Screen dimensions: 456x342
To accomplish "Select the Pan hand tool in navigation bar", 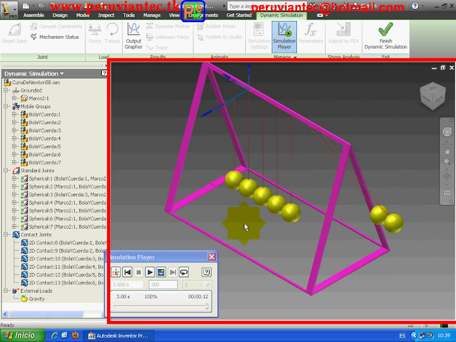I will [x=447, y=151].
